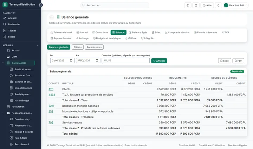This screenshot has height=149, width=253.
Task: Open Tâches in the sidebar
Action: tap(12, 30)
